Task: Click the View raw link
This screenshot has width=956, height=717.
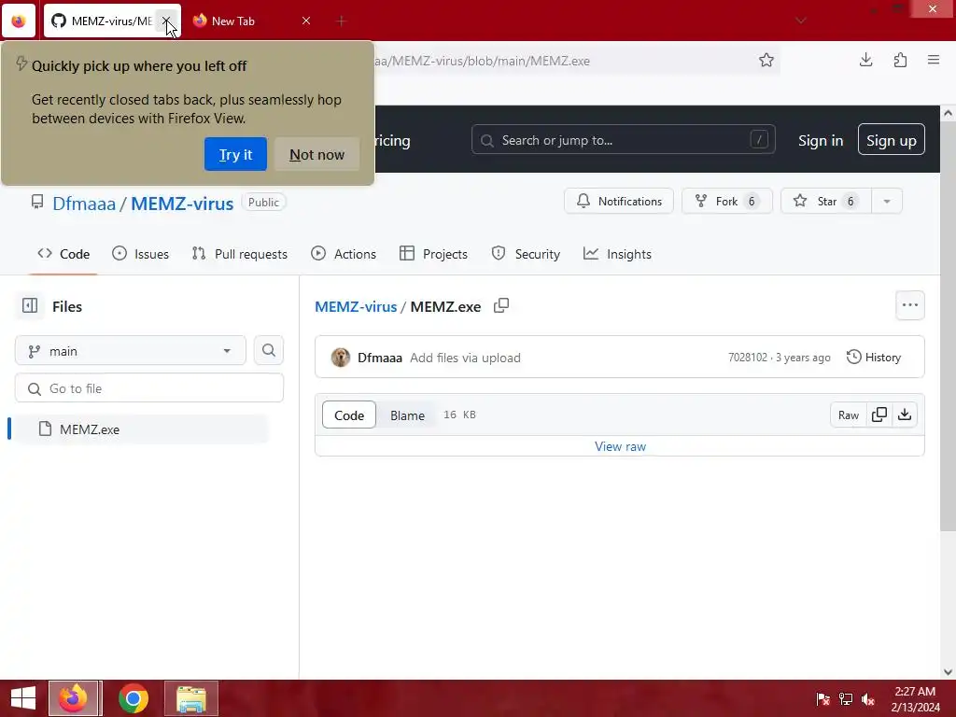Action: pyautogui.click(x=620, y=446)
